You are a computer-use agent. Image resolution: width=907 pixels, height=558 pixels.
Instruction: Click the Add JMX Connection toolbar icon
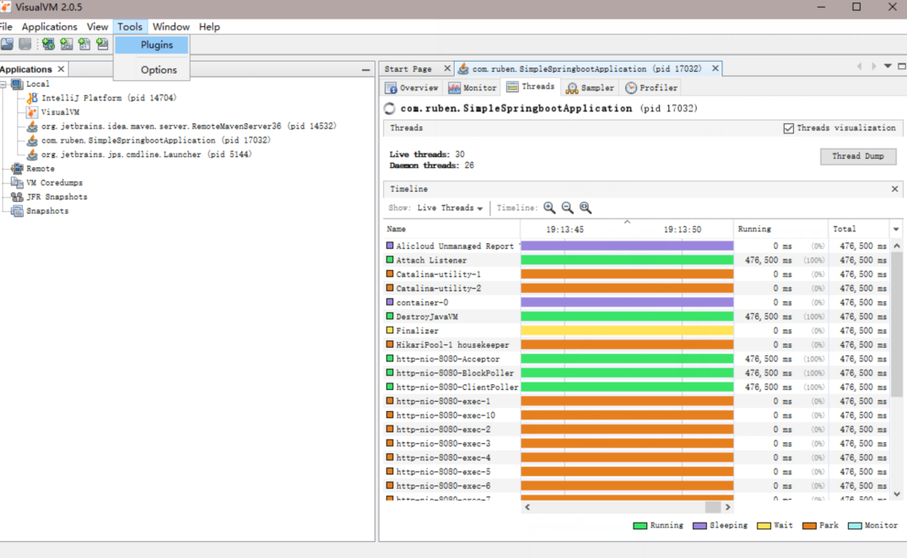(x=66, y=44)
